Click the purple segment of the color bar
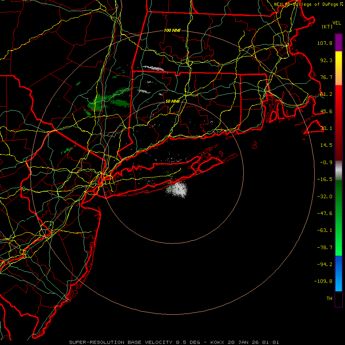Screen dimensions: 345x345 [x=338, y=43]
